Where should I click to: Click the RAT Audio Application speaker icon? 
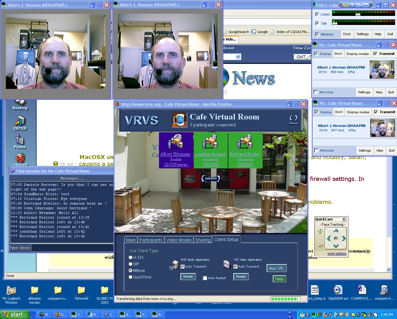(174, 265)
